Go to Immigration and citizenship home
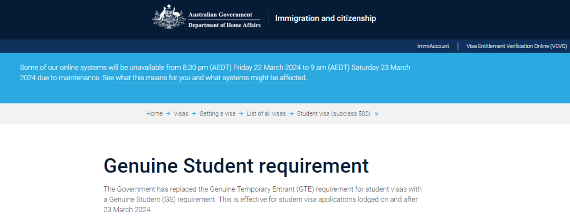This screenshot has width=570, height=219. 326,18
